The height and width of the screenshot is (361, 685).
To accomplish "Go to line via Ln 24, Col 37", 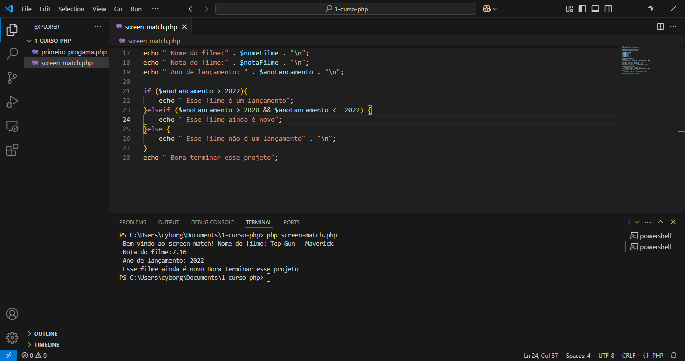I will [541, 355].
